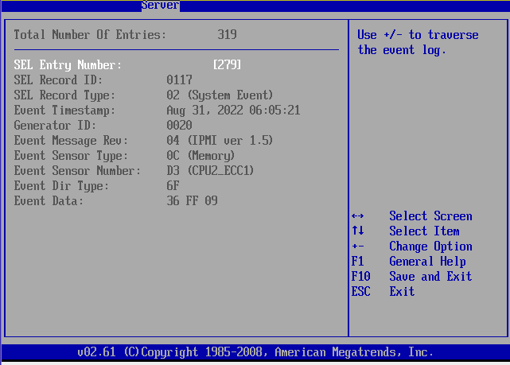Screen dimensions: 510x365
Task: Click the D3 (CPU2_ECC1) sensor number value
Action: pos(210,171)
